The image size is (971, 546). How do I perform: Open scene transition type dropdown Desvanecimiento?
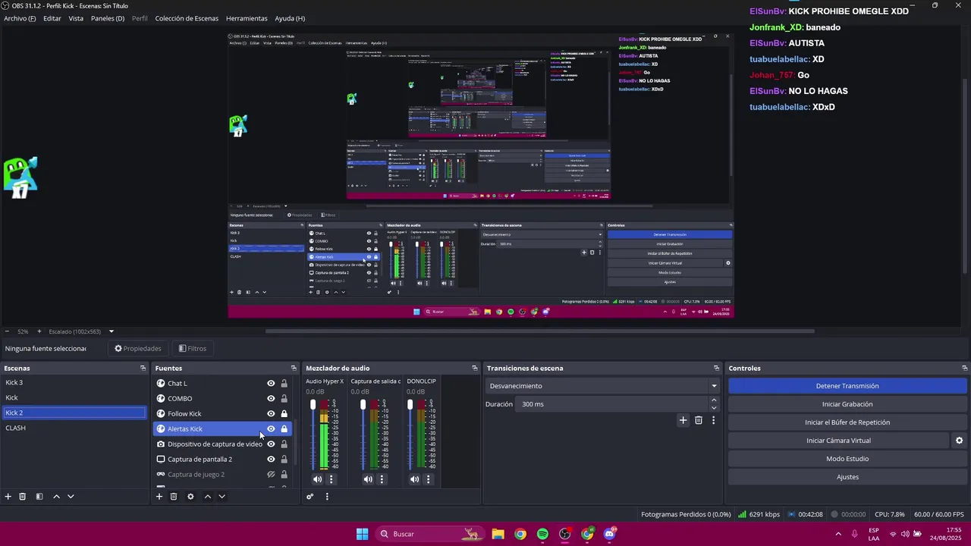tap(602, 386)
